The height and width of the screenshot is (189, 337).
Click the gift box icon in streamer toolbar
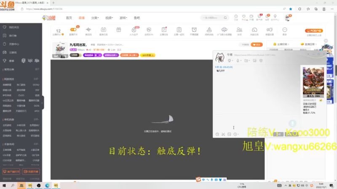pos(119,29)
